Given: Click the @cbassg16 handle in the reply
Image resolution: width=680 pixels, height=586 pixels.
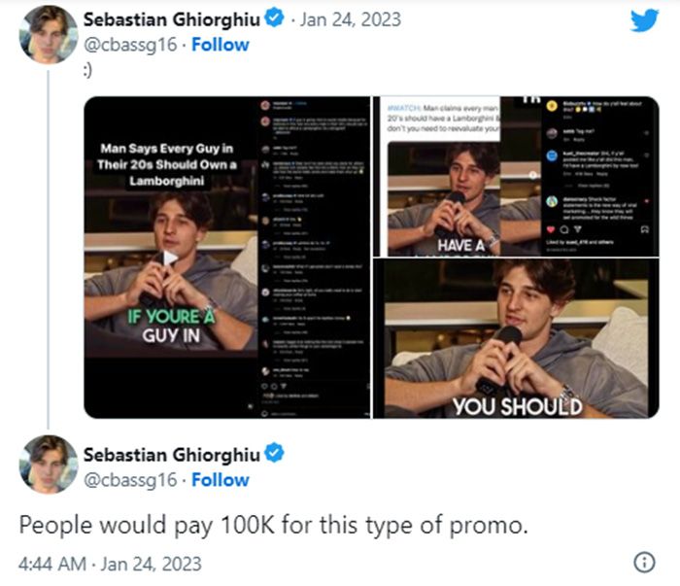Looking at the screenshot, I should [130, 481].
